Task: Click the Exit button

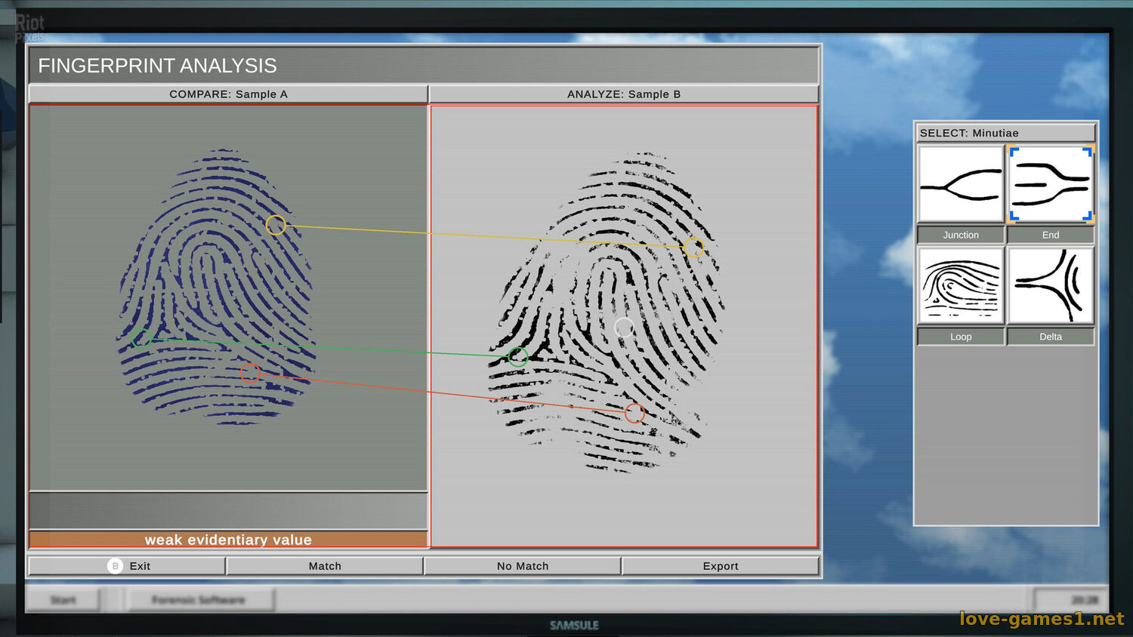Action: pos(127,566)
